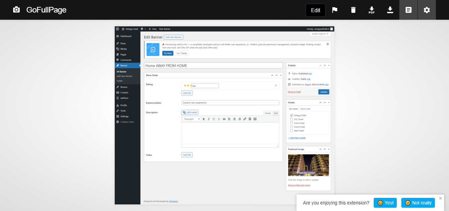
Task: Expand the Screen Options dropdown
Action: coord(320,34)
